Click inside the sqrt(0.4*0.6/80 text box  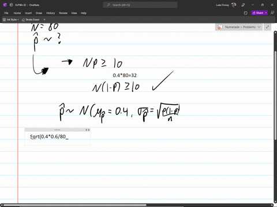tap(57, 137)
